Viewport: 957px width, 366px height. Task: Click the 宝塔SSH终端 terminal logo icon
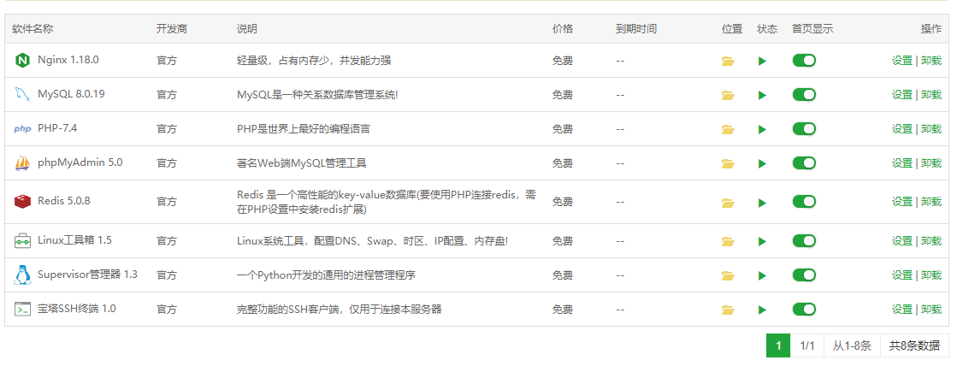pos(22,310)
